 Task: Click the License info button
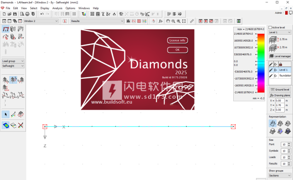(x=177, y=40)
